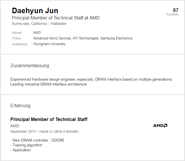185x161 pixels.
Task: Select the Principal Member of Technical Staff headline
Action: coord(55,18)
